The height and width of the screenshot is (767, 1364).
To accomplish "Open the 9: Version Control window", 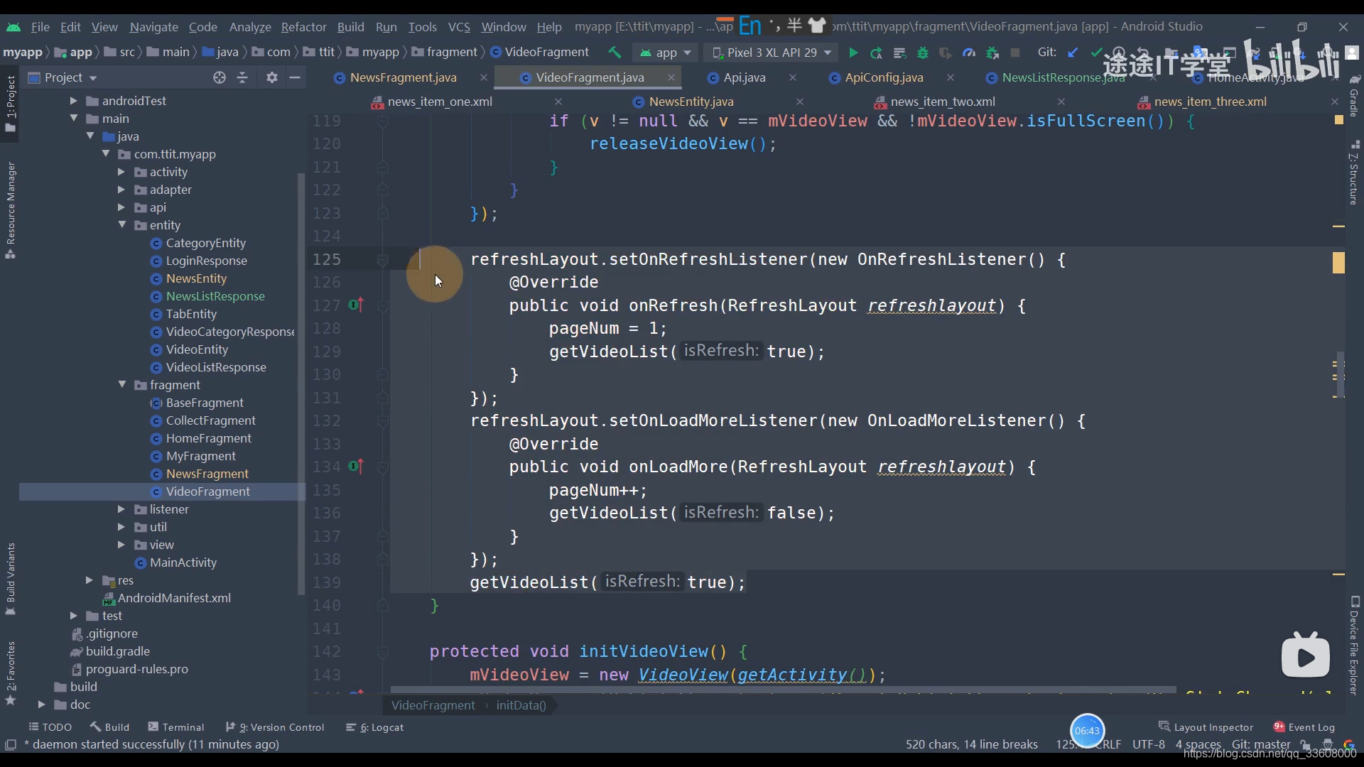I will pos(275,727).
